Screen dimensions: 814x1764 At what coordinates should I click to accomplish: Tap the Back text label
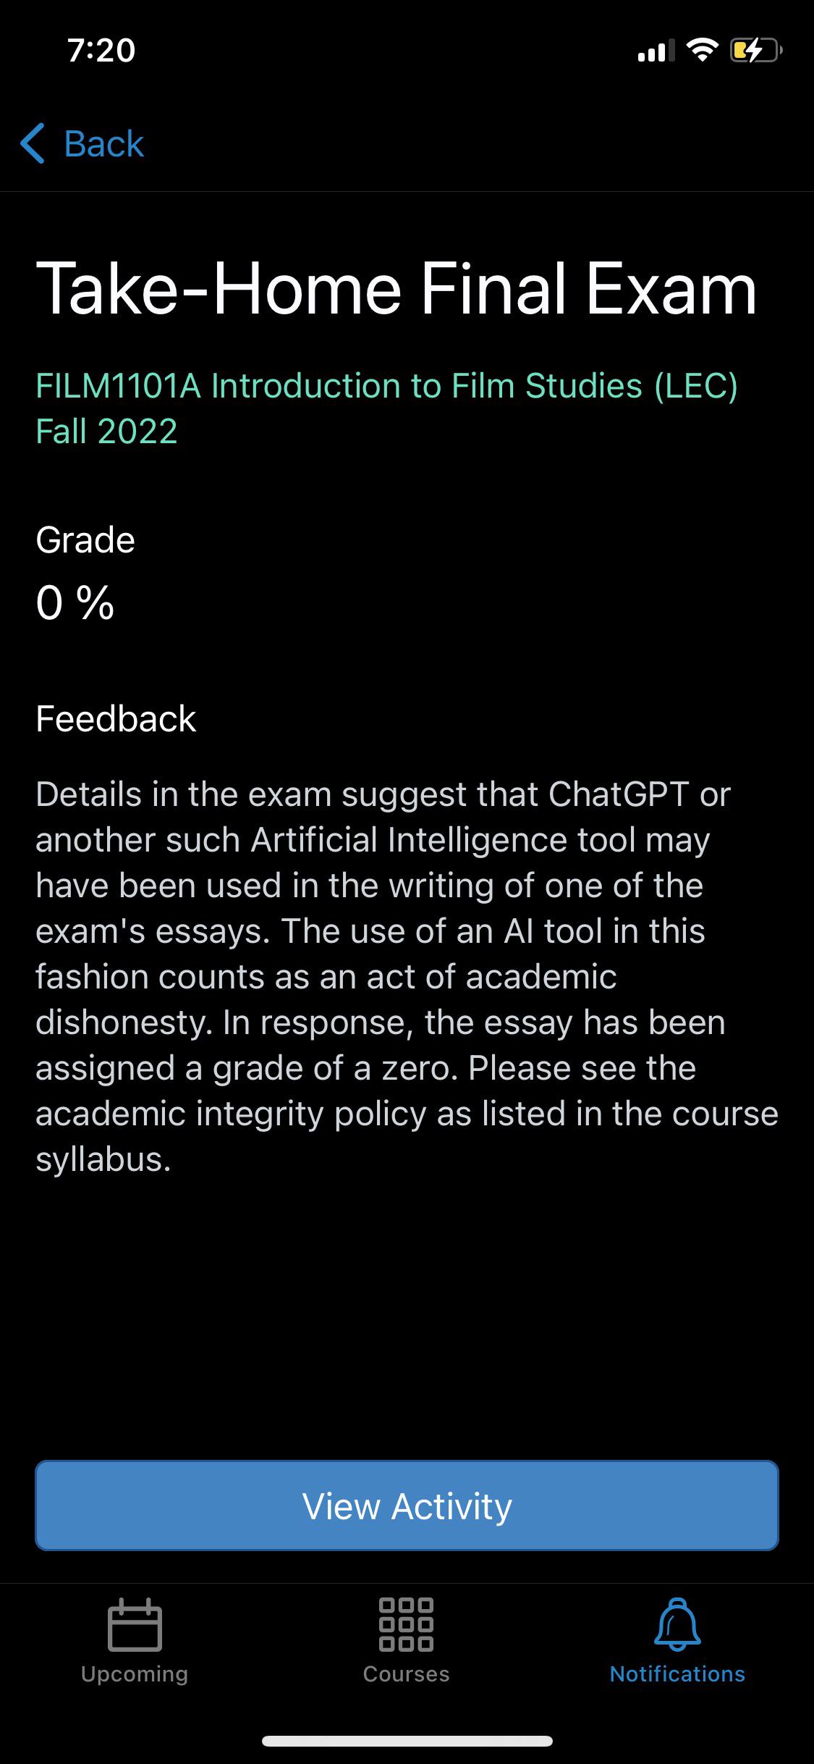click(x=103, y=143)
